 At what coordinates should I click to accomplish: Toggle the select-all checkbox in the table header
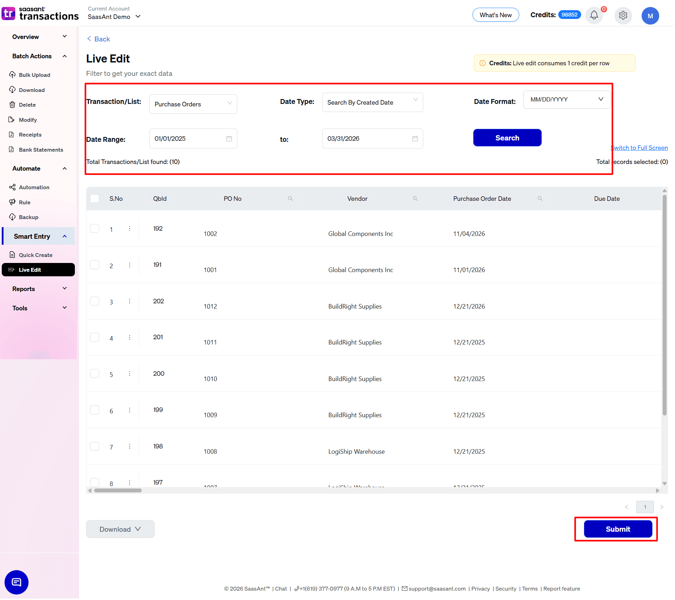pyautogui.click(x=95, y=198)
